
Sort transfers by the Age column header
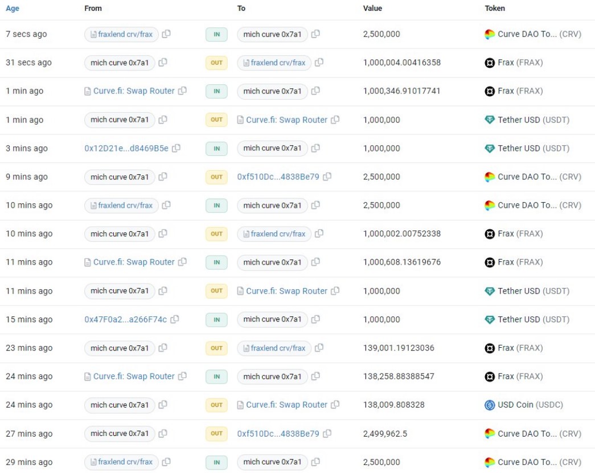tap(13, 9)
